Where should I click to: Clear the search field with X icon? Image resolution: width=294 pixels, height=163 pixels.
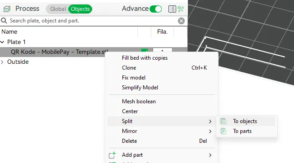pyautogui.click(x=181, y=21)
